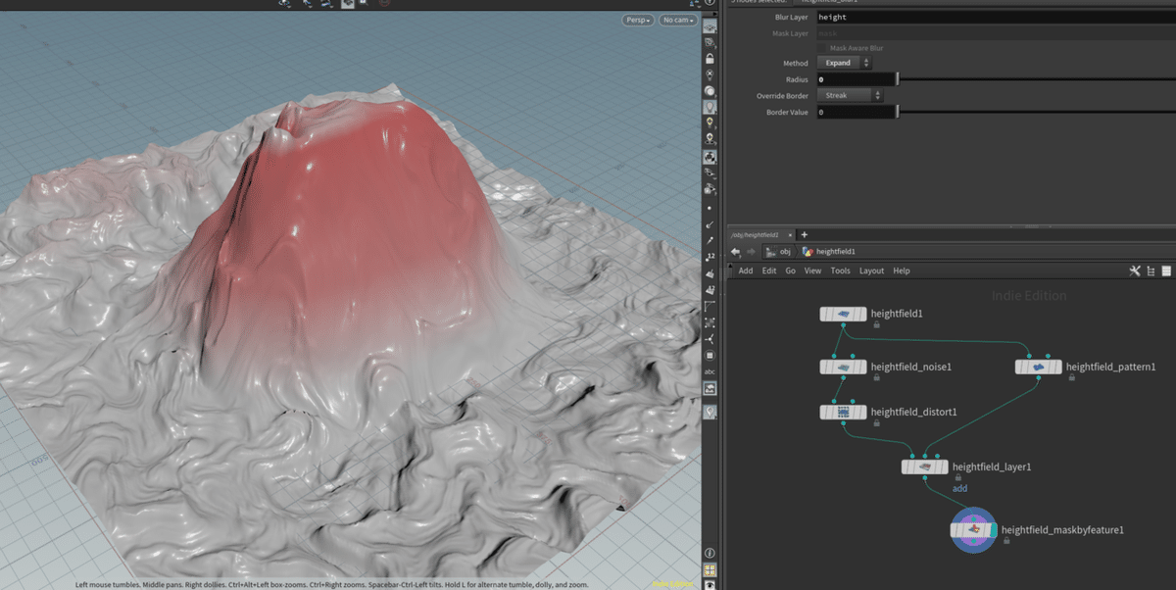The image size is (1176, 590).
Task: Click the add label under heightfield_layer1 node
Action: coord(959,488)
